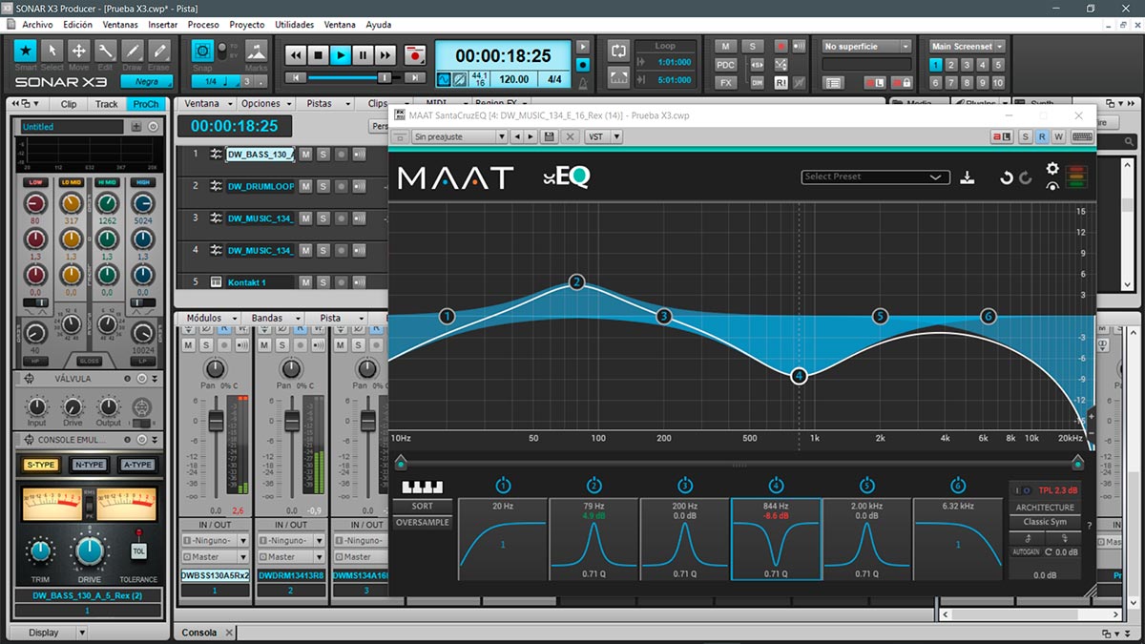Fast forward the transport
The height and width of the screenshot is (644, 1145).
tap(385, 56)
